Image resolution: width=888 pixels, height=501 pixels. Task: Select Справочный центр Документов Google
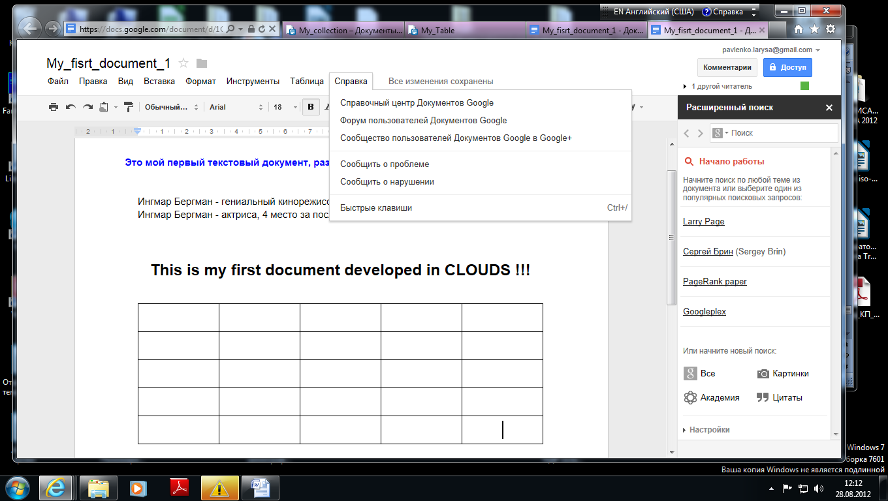(481, 103)
